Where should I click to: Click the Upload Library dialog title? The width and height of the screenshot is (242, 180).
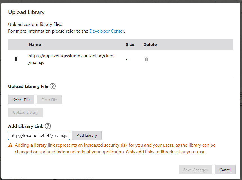26,12
